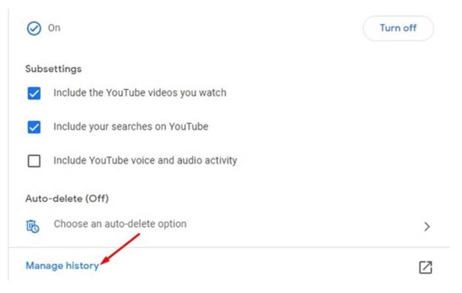462x293 pixels.
Task: Click the Subsettings heading
Action: (x=53, y=69)
